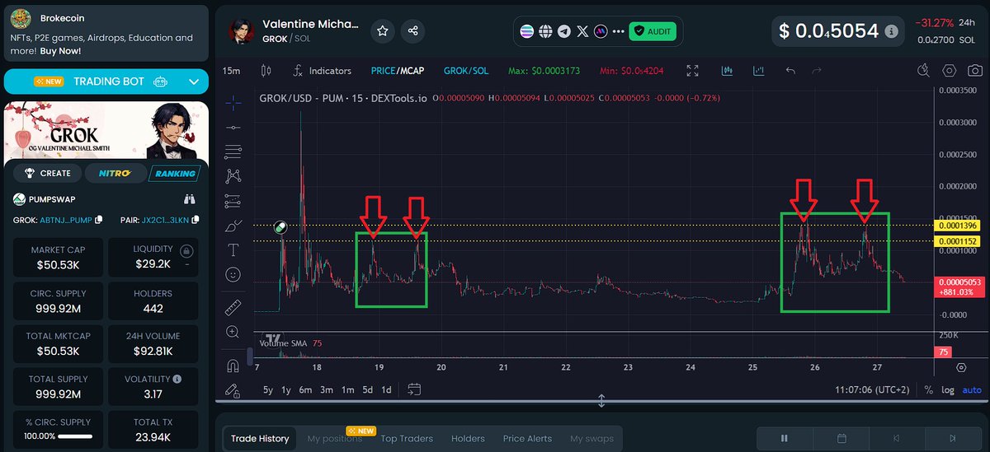Open the 15m interval selector
Screen dimensions: 990x452
point(231,71)
